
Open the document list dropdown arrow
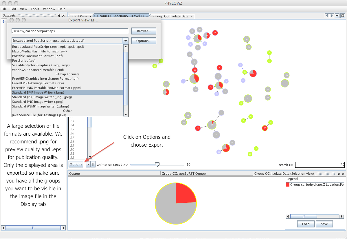tap(337, 16)
